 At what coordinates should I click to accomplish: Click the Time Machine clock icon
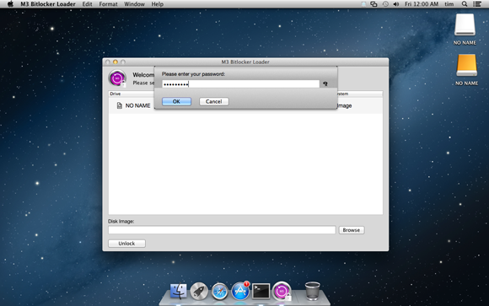pyautogui.click(x=385, y=4)
